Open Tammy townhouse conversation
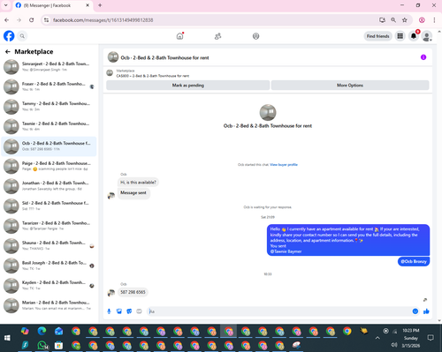The height and width of the screenshot is (352, 442). [x=49, y=107]
